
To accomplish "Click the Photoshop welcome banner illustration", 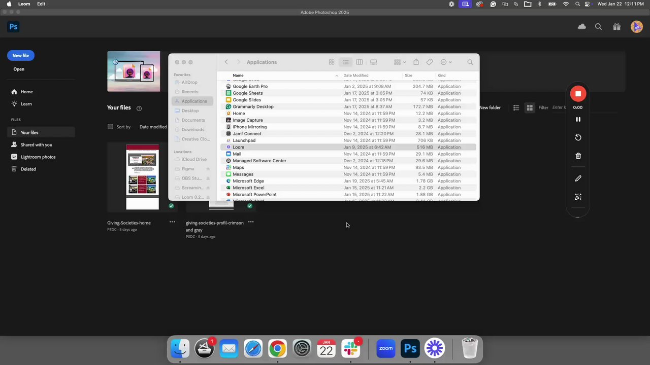I will tap(134, 71).
